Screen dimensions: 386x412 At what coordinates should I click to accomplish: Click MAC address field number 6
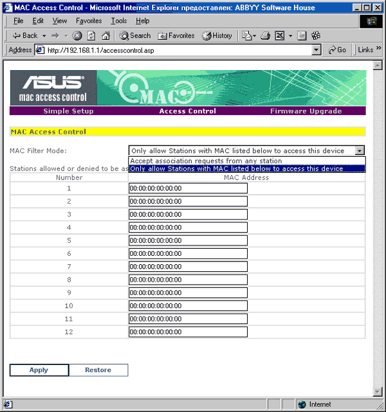(x=188, y=253)
